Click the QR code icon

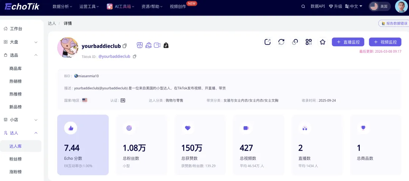[309, 42]
